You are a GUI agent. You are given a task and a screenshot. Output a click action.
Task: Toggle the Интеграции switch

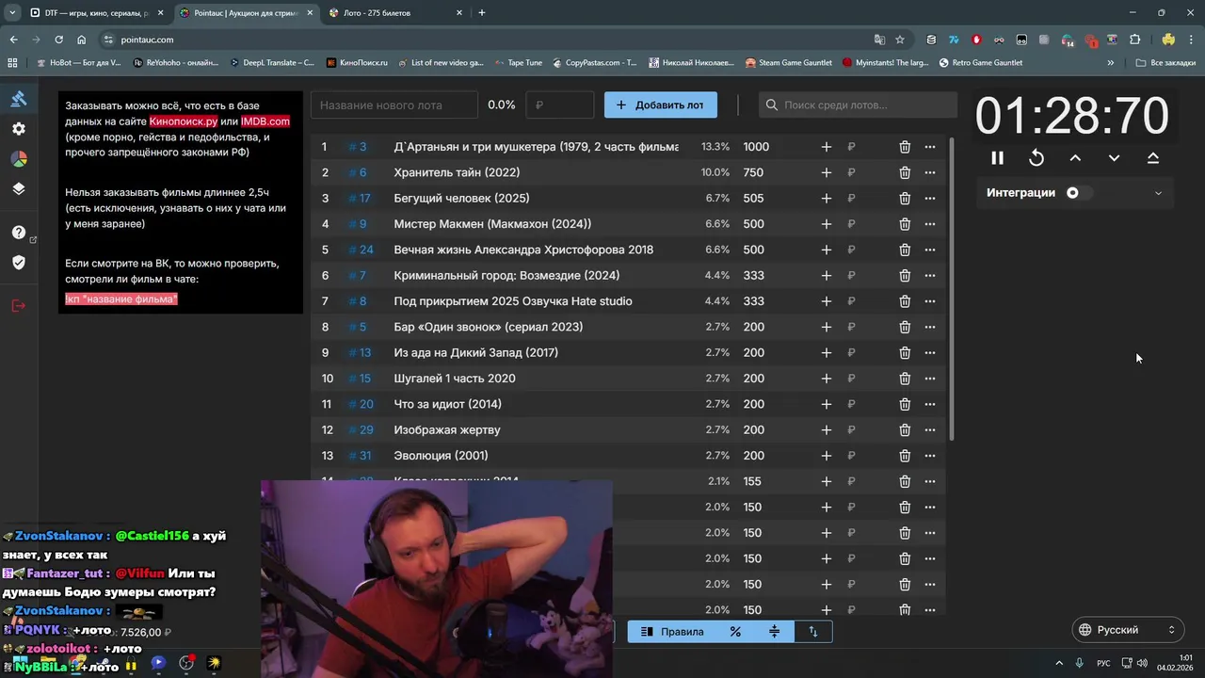click(1079, 193)
